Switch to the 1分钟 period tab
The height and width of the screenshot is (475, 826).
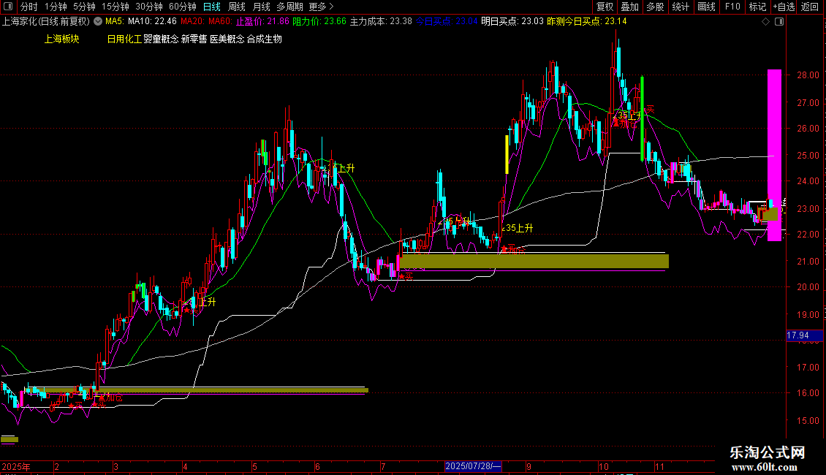coord(56,7)
